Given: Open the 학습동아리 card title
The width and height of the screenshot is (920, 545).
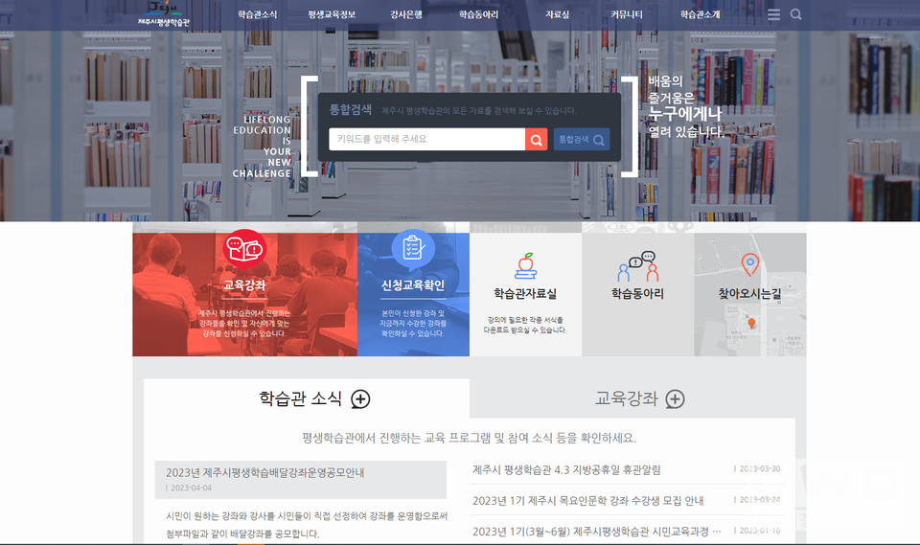Looking at the screenshot, I should tap(638, 293).
